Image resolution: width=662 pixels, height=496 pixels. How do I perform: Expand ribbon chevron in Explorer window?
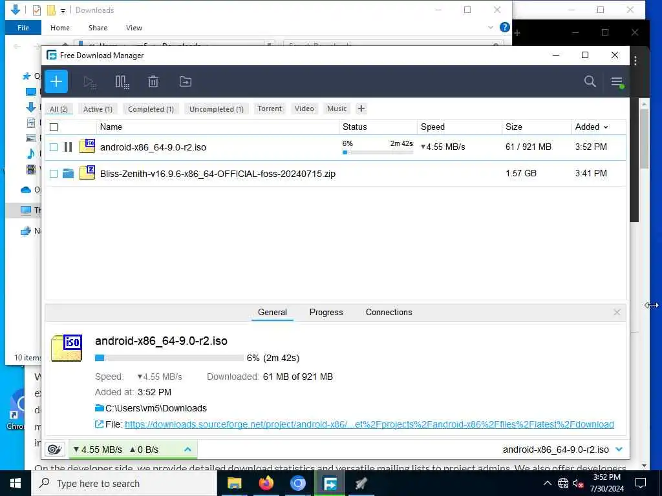click(x=490, y=27)
